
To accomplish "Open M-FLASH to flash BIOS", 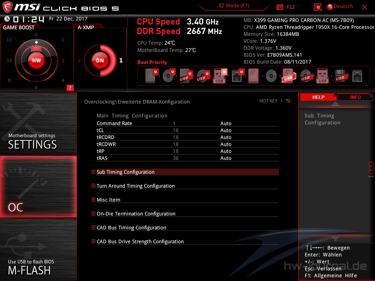I will click(38, 250).
